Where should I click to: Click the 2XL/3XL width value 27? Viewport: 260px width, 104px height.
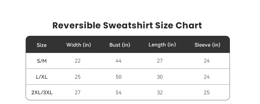[78, 92]
